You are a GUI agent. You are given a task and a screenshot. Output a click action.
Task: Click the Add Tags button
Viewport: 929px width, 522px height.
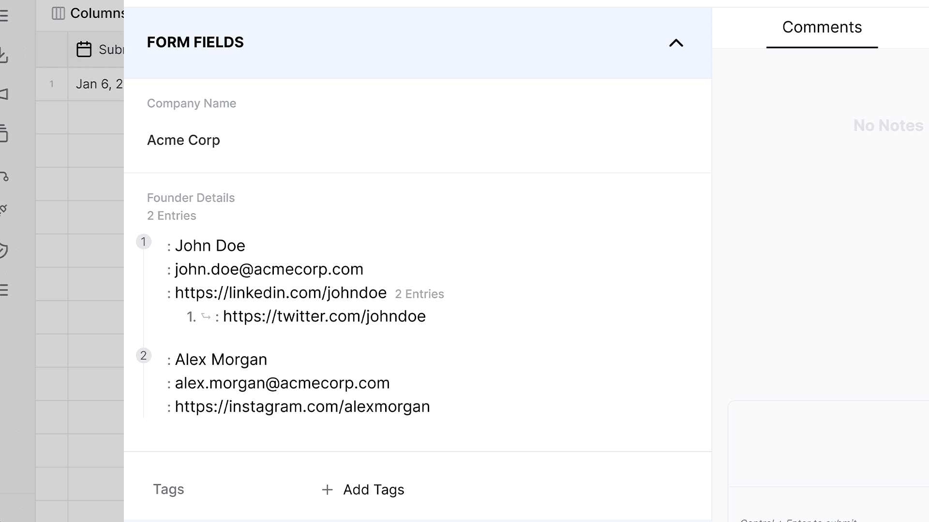pyautogui.click(x=363, y=490)
